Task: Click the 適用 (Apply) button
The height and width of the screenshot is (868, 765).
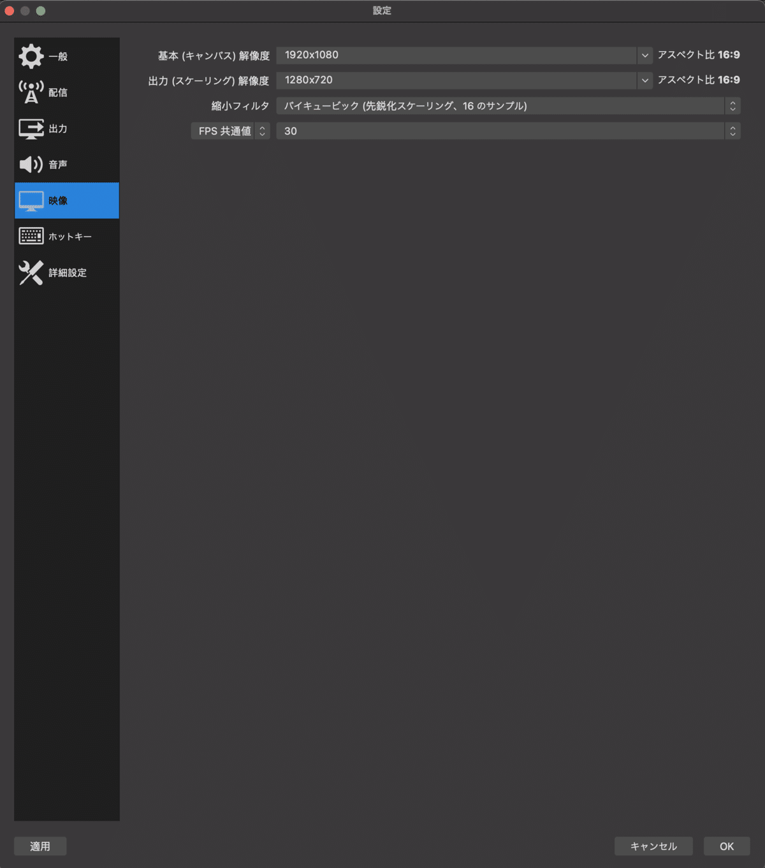Action: (40, 846)
